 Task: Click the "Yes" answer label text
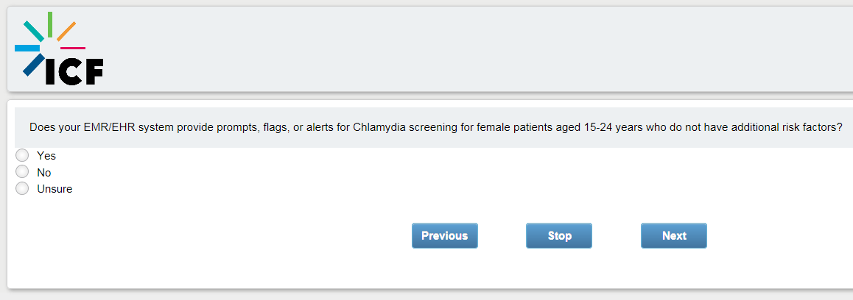[x=46, y=156]
